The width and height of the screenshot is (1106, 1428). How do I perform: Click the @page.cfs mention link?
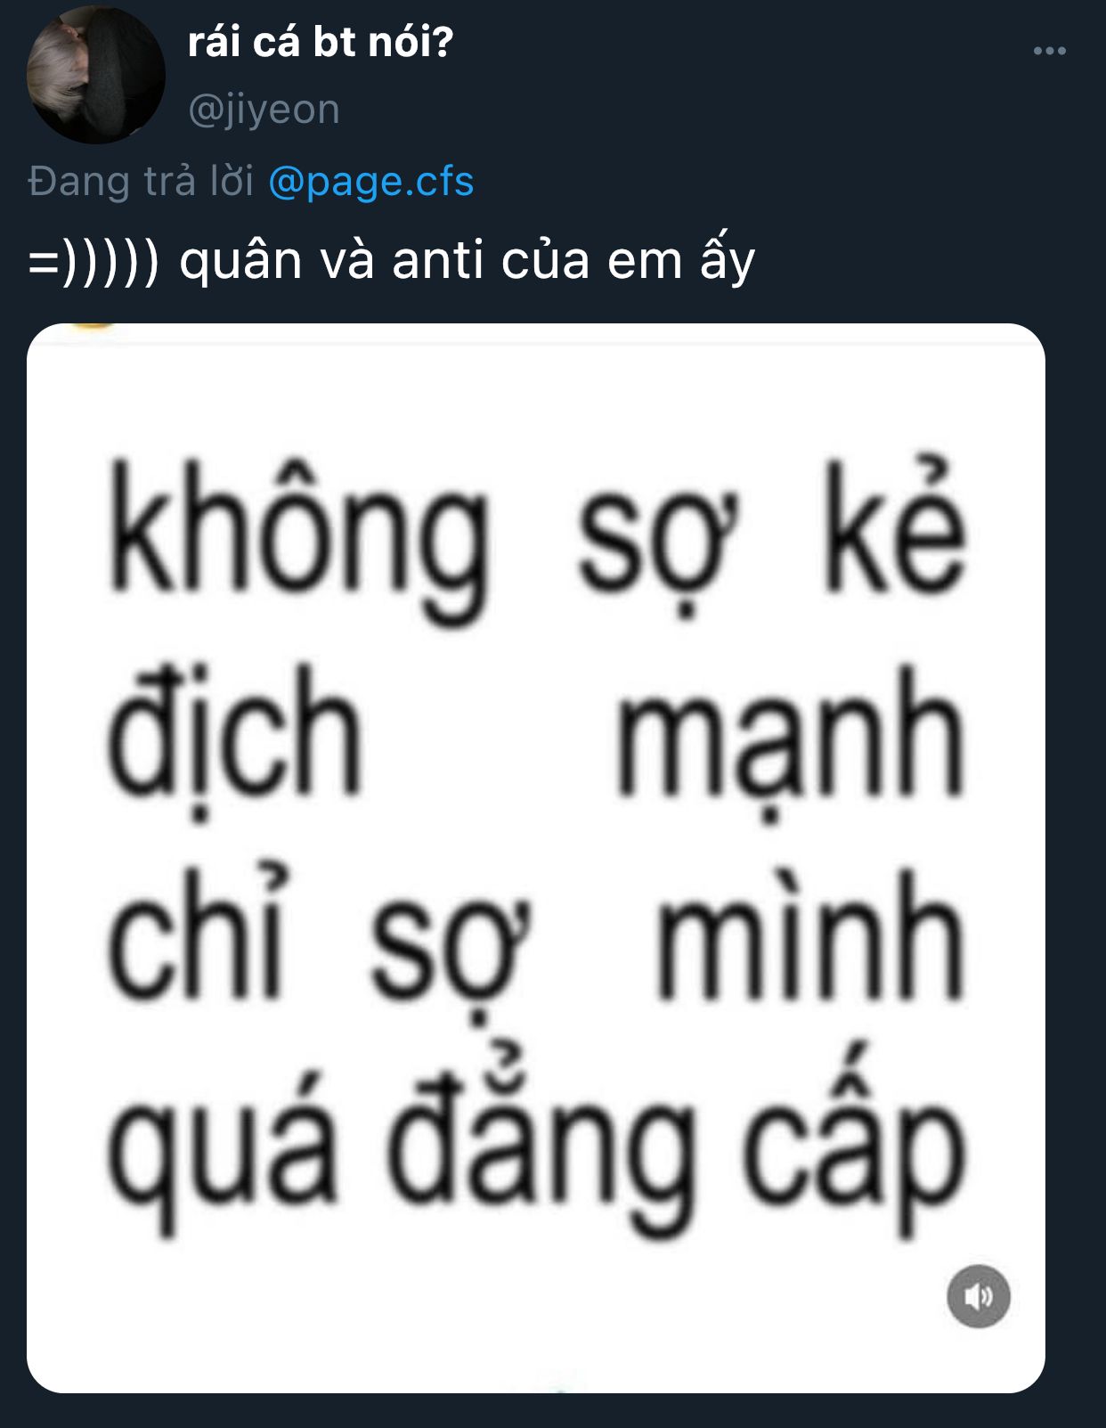(370, 181)
